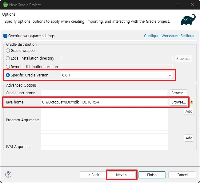
Task: Proceed with the Next button
Action: (x=122, y=175)
